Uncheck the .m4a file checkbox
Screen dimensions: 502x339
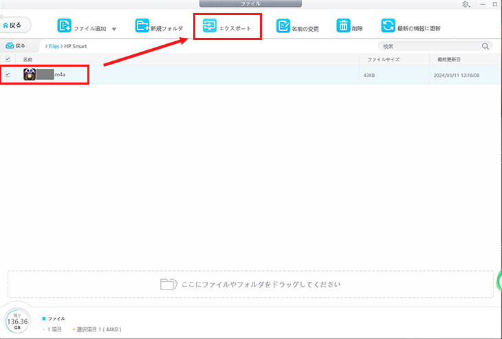[8, 74]
